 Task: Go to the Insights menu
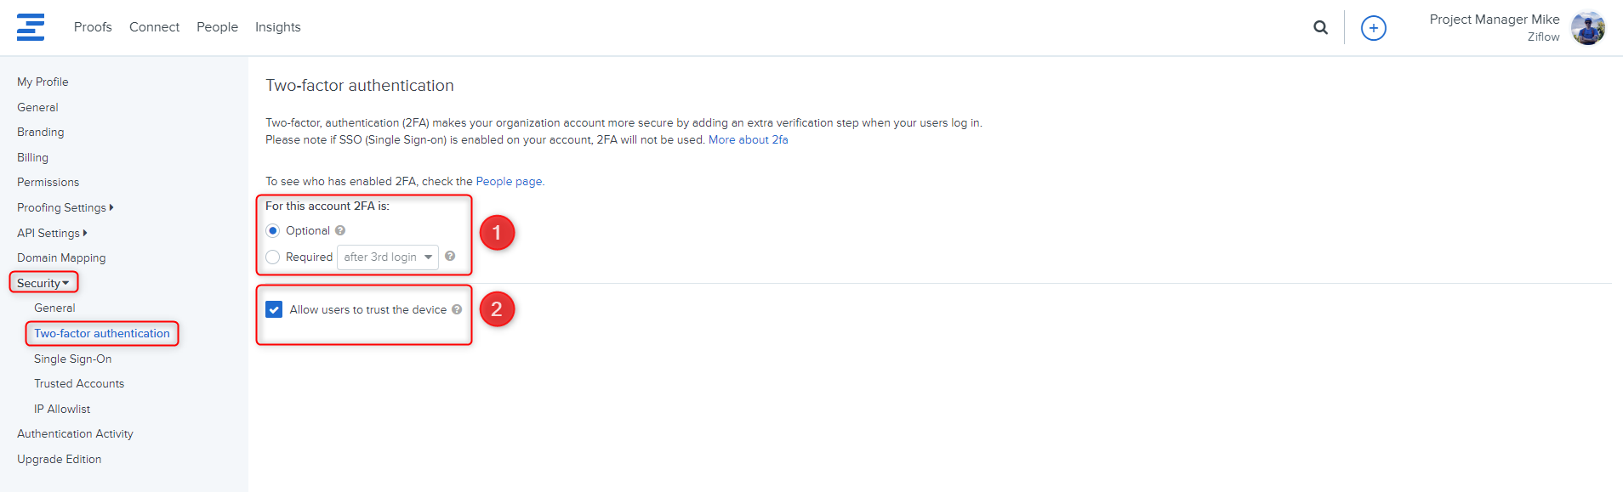tap(277, 27)
